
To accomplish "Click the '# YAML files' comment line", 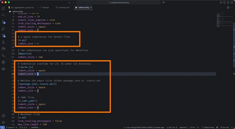I will pyautogui.click(x=26, y=97).
